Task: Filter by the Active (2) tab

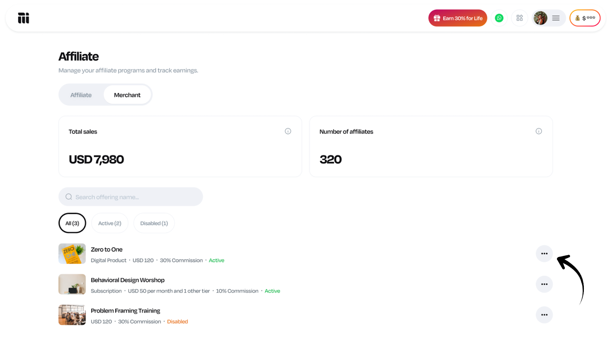Action: (x=110, y=223)
